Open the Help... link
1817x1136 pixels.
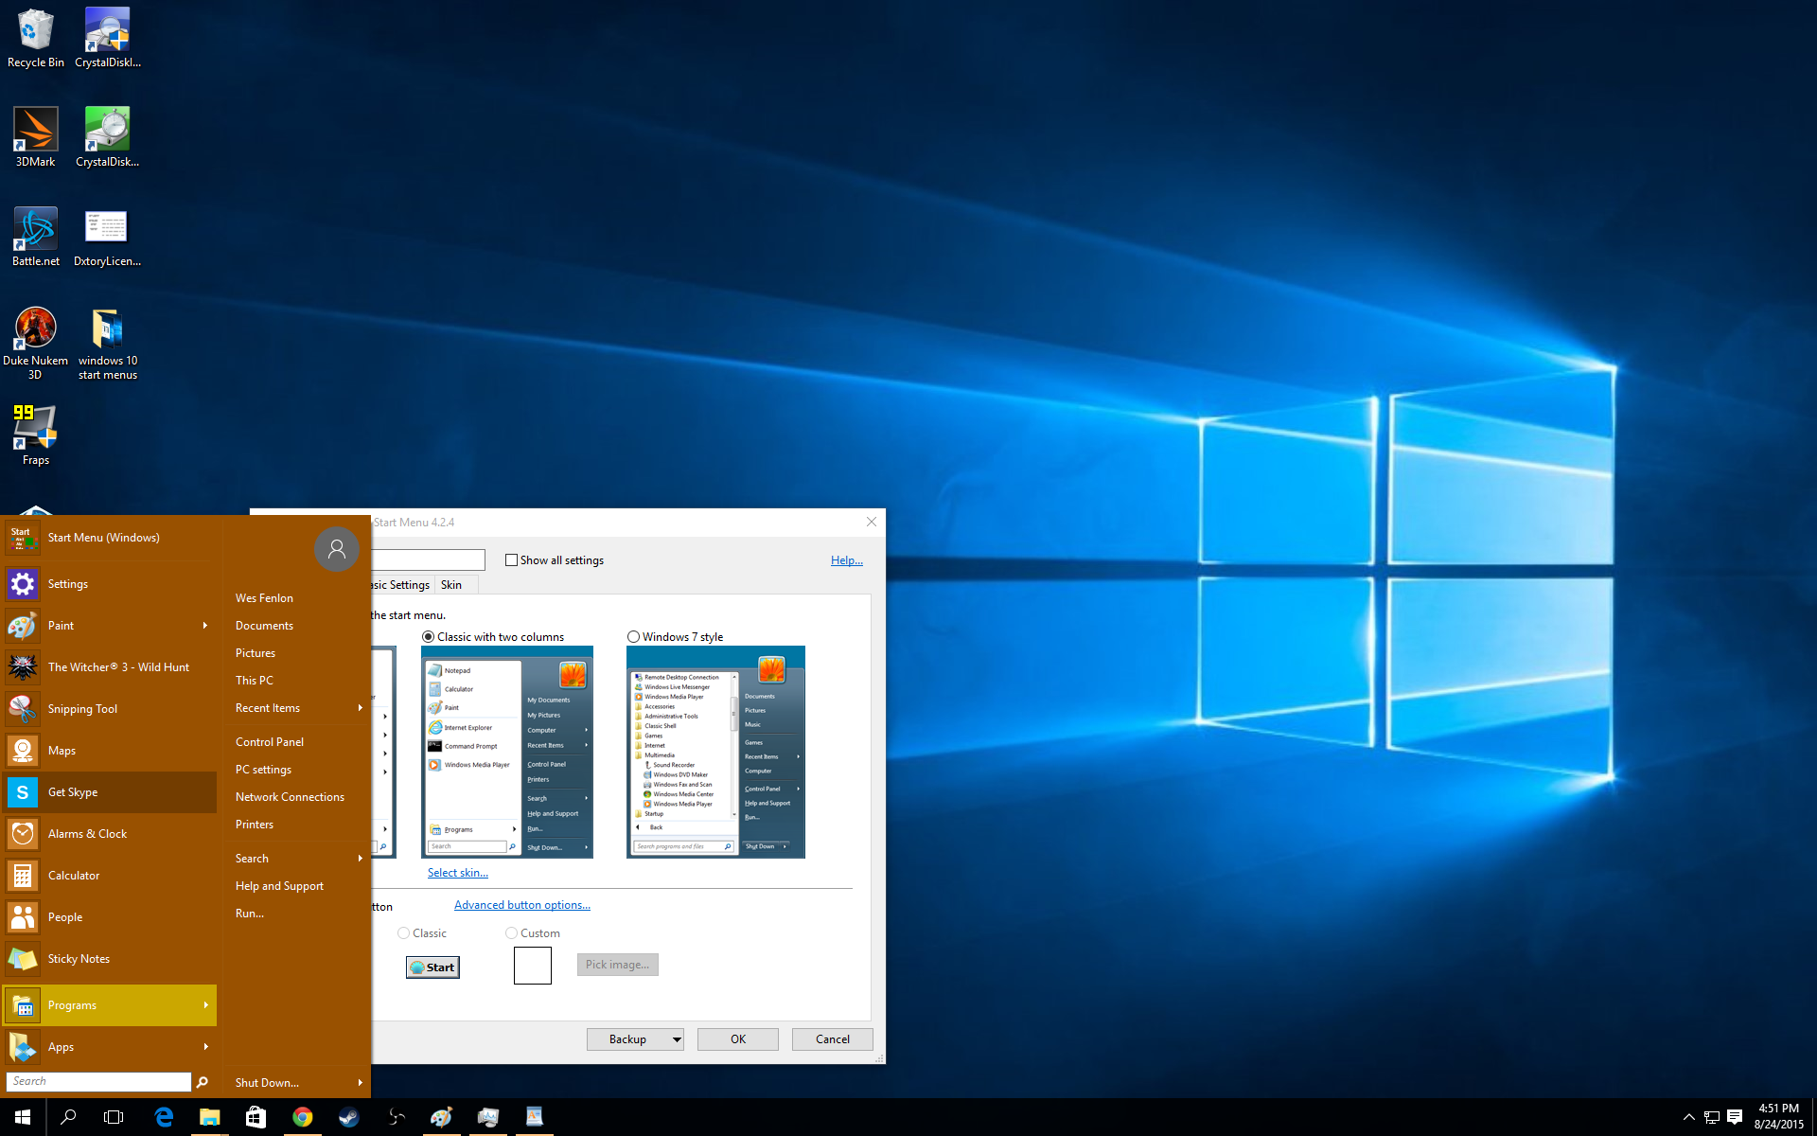847,560
